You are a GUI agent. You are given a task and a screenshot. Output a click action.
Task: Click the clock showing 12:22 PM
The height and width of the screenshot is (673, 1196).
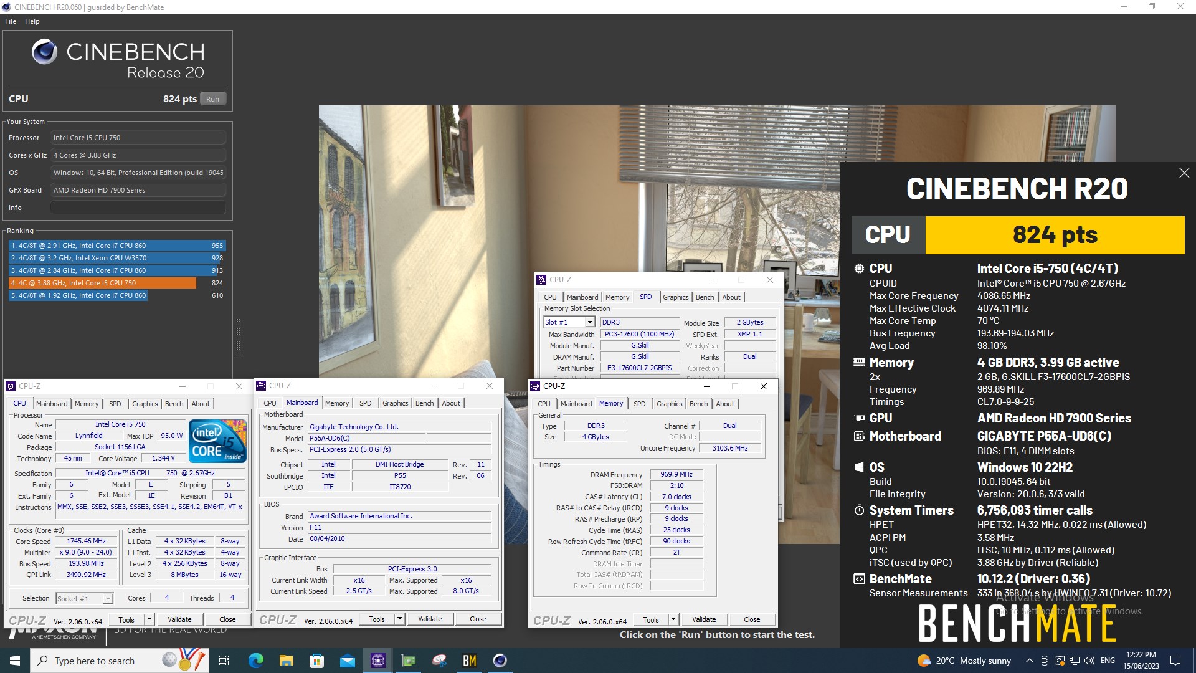(1141, 661)
